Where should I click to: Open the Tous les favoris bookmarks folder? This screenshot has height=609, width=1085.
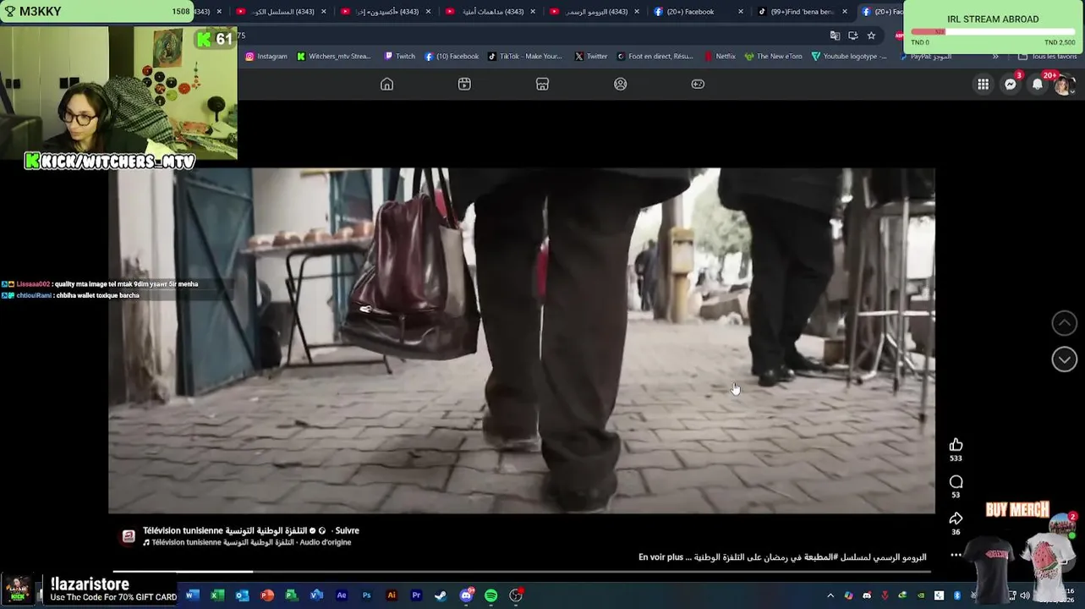(1047, 57)
